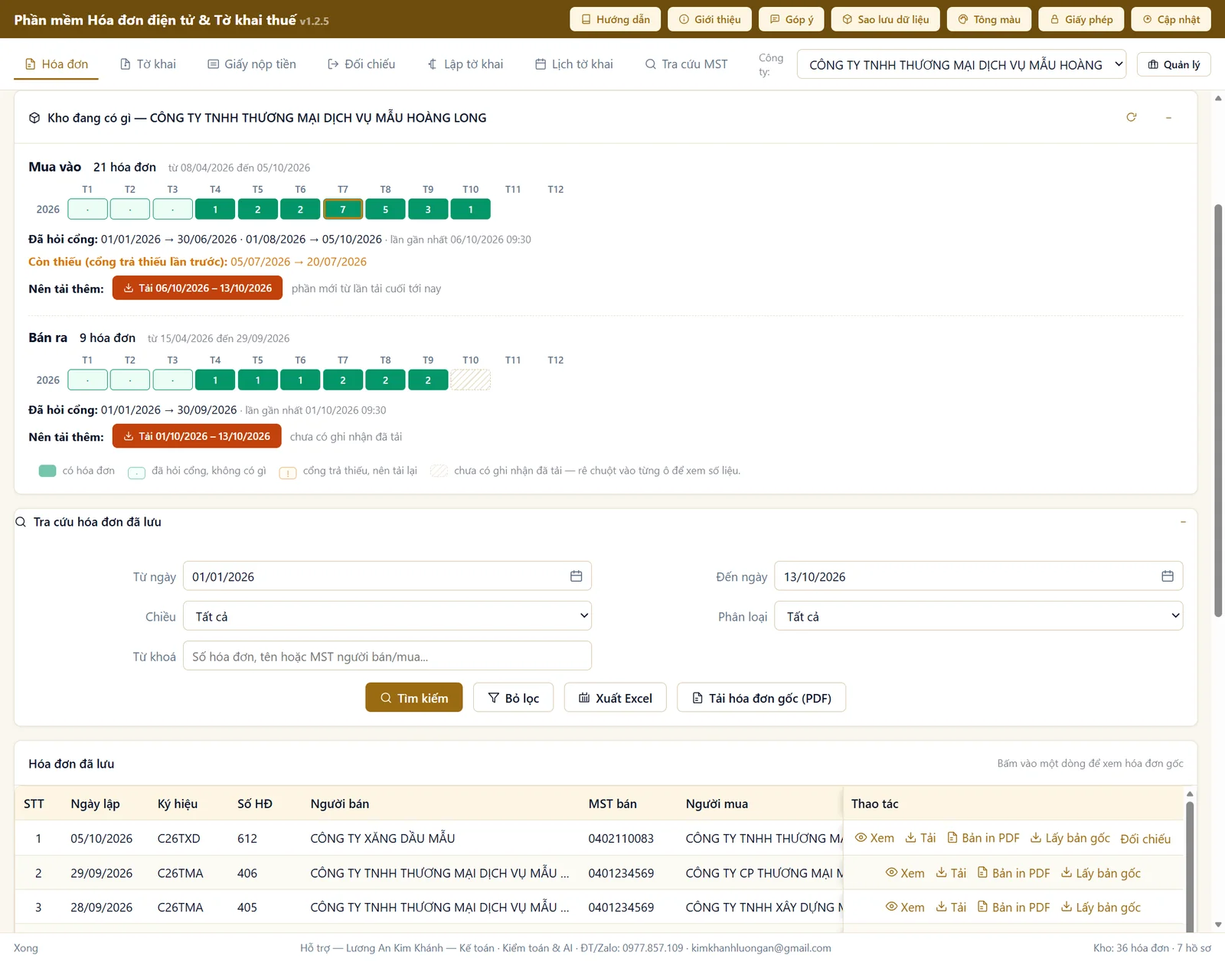Click the main page vertical scrollbar
Viewport: 1225px width, 962px height.
[x=1218, y=410]
